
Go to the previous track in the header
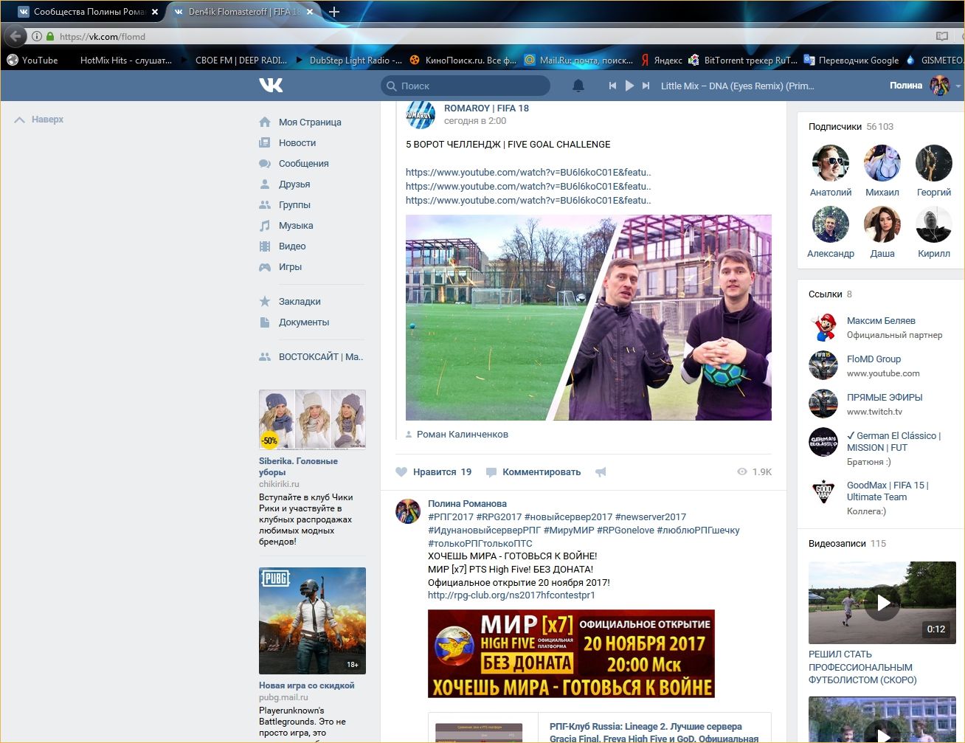[x=612, y=86]
